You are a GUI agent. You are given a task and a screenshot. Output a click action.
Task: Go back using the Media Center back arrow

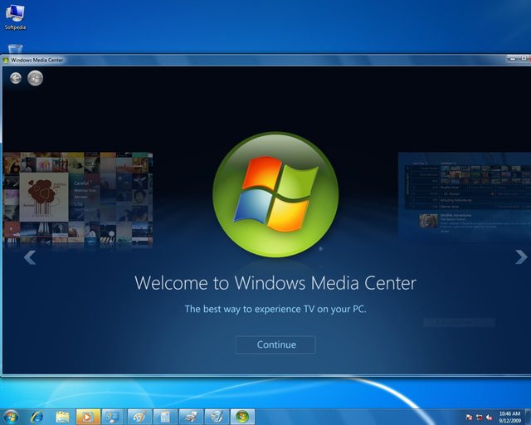click(x=16, y=78)
